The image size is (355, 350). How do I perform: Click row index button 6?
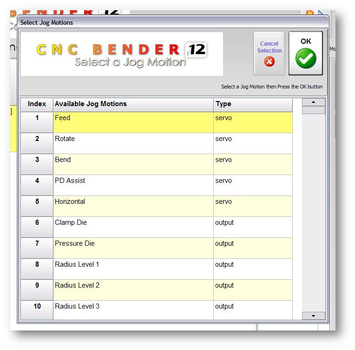coord(37,227)
